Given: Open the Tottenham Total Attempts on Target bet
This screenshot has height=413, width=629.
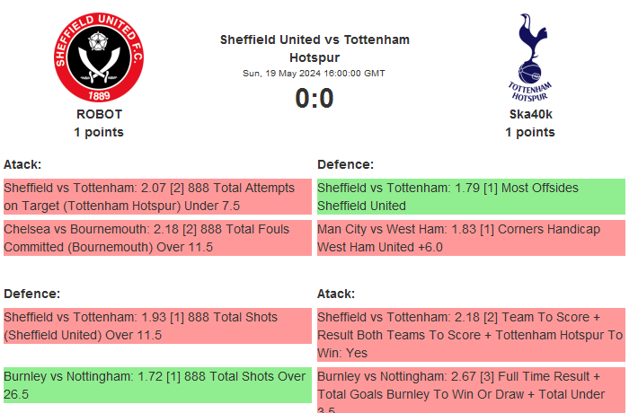Looking at the screenshot, I should (x=157, y=197).
